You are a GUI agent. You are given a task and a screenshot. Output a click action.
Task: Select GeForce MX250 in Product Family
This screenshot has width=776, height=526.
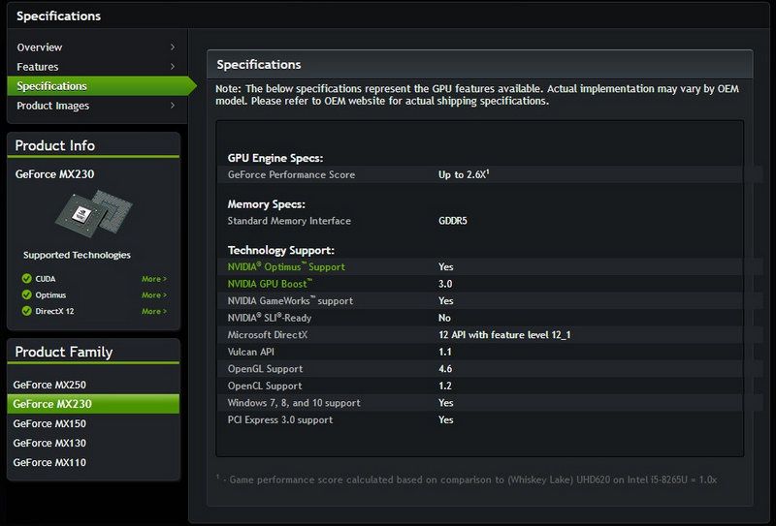pyautogui.click(x=49, y=385)
